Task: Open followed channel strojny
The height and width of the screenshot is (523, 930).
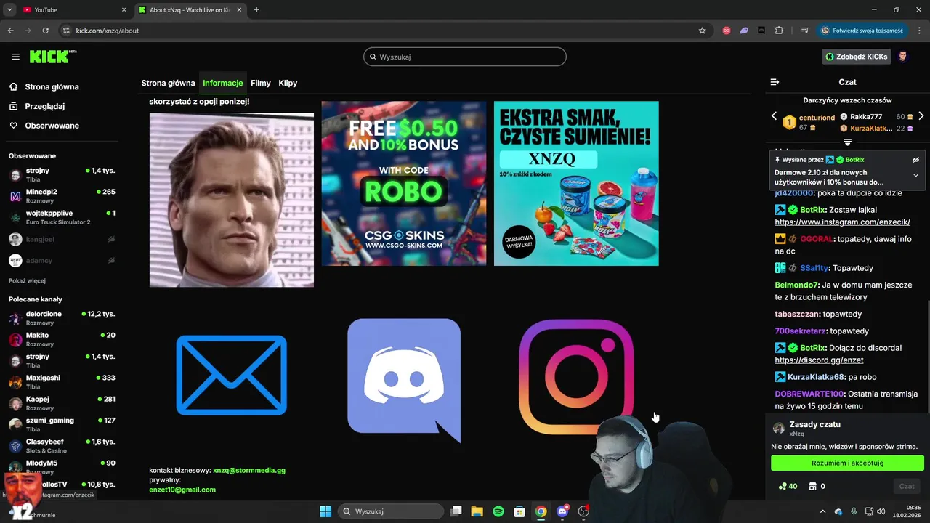Action: [x=62, y=175]
